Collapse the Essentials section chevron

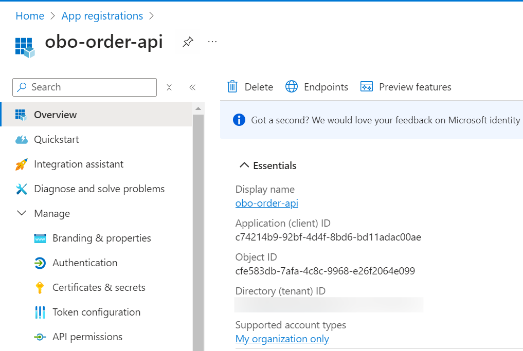click(x=244, y=165)
